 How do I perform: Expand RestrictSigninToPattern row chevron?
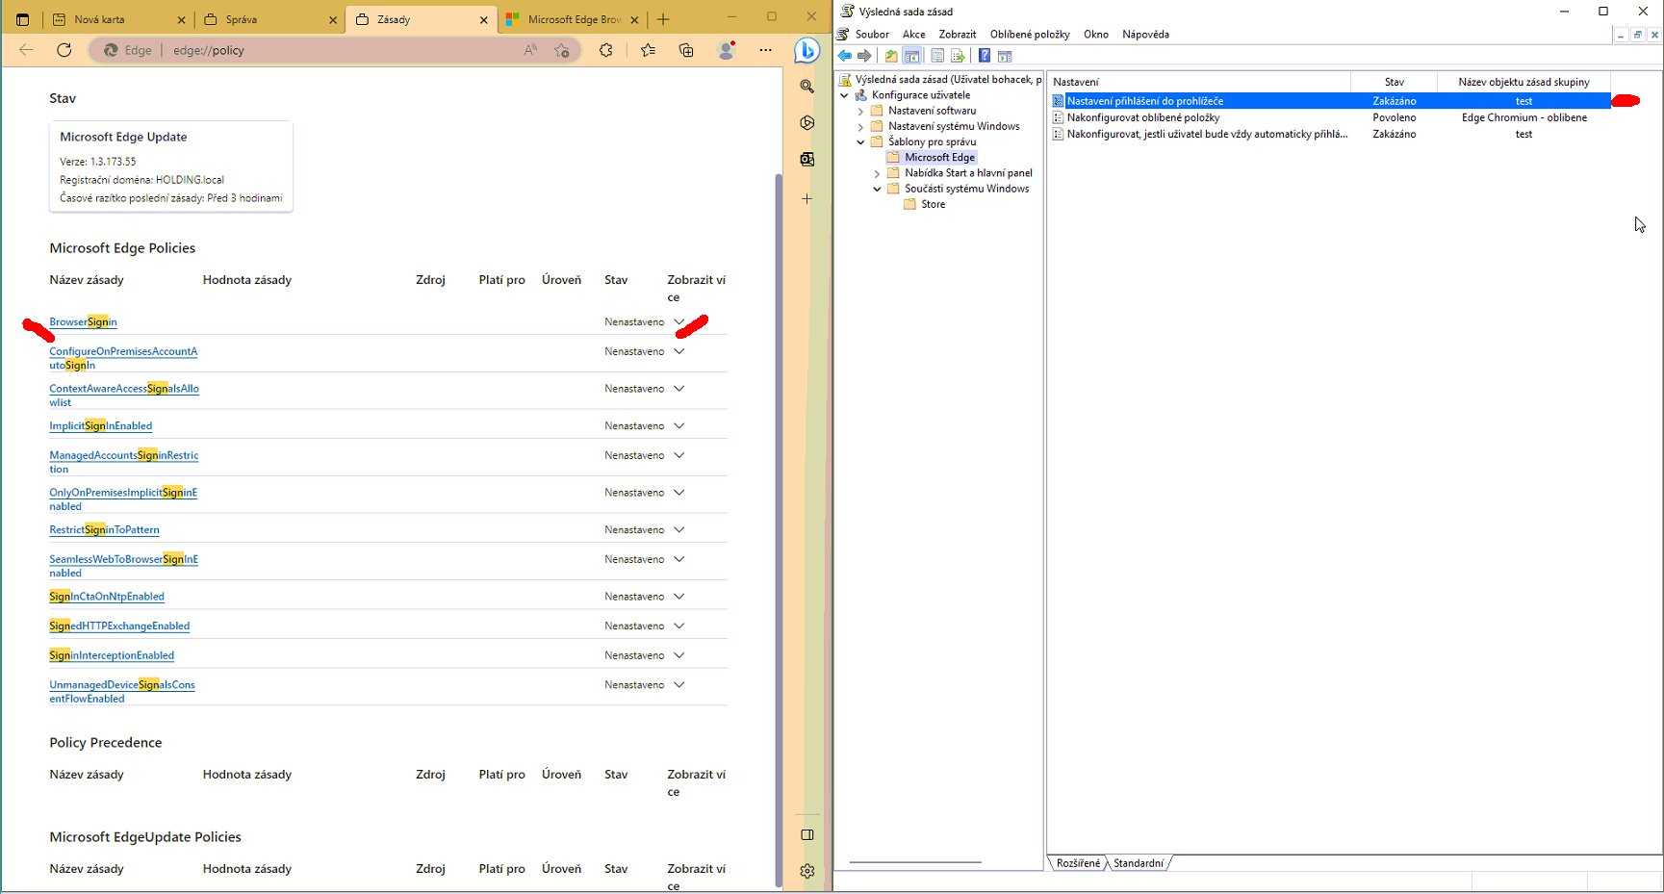[679, 529]
